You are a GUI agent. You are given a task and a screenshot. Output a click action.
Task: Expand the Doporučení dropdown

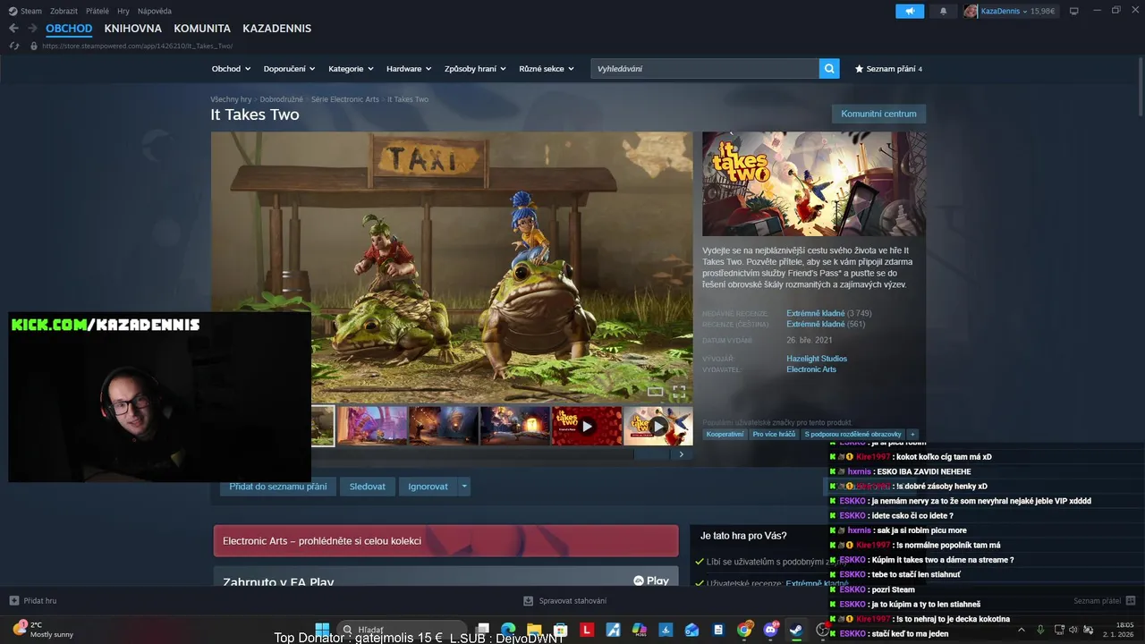click(289, 69)
